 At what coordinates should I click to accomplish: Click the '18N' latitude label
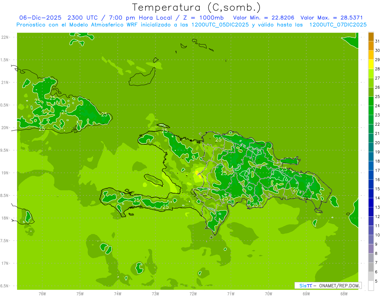pos(5,218)
